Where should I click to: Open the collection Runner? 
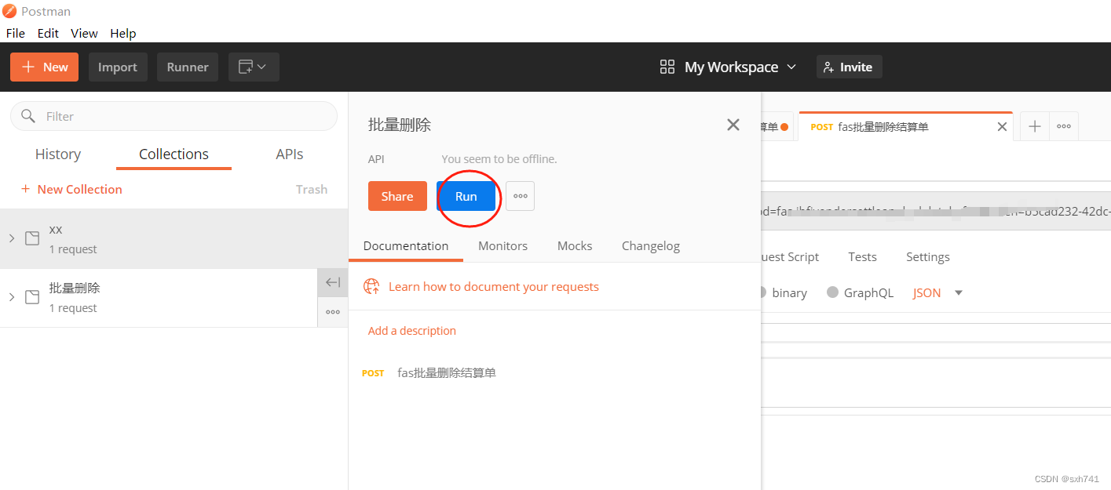[188, 67]
